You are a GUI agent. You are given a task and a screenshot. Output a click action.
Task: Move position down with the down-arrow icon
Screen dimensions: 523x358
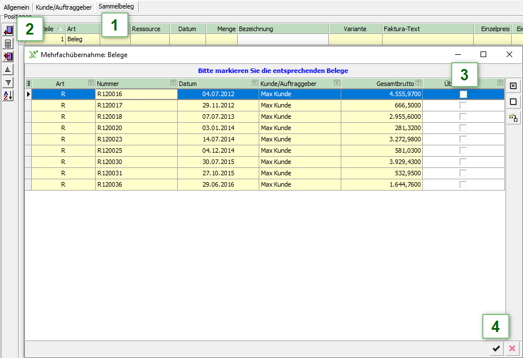8,82
